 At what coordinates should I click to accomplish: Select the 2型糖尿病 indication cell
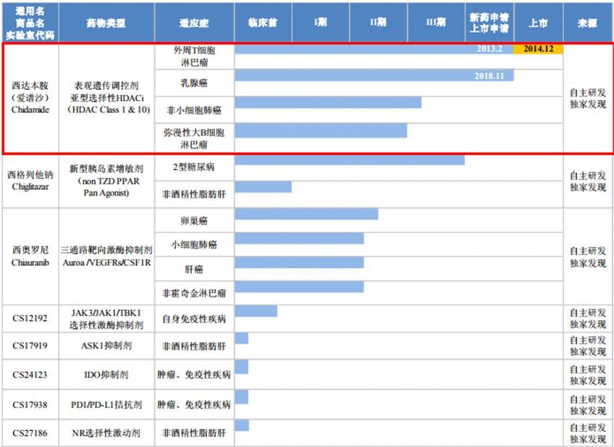[x=194, y=167]
